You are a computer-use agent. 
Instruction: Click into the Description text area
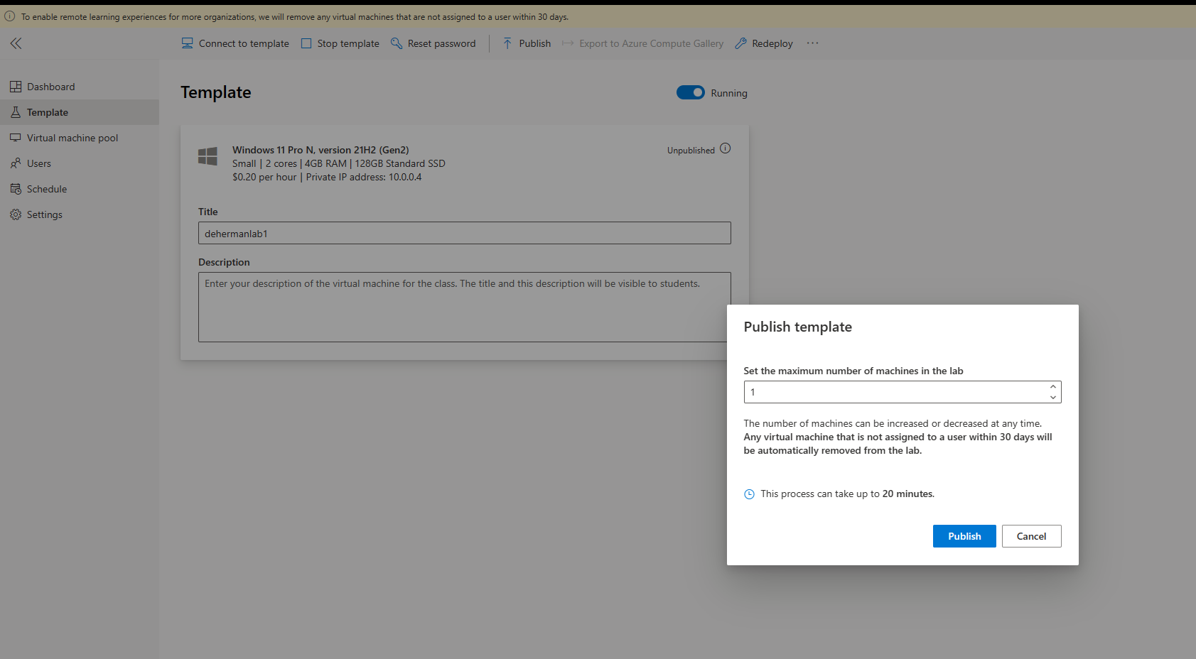point(465,307)
